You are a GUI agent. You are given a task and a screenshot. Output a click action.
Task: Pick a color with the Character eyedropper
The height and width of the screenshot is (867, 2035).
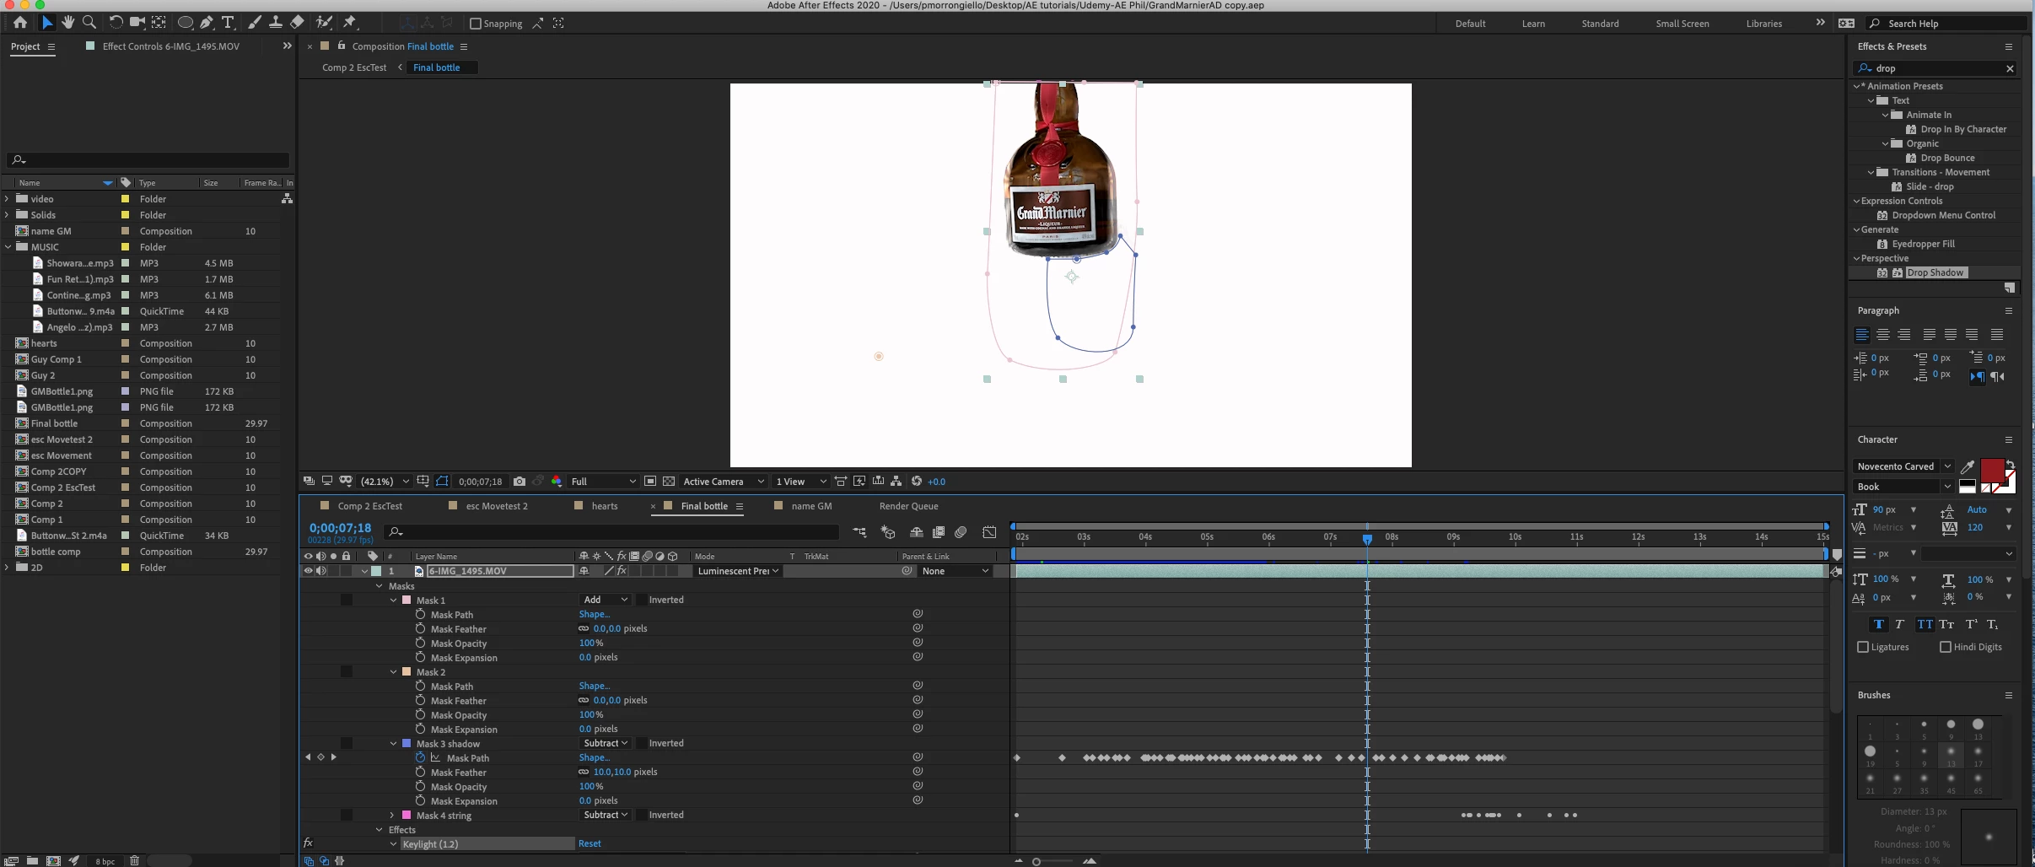pyautogui.click(x=1968, y=466)
